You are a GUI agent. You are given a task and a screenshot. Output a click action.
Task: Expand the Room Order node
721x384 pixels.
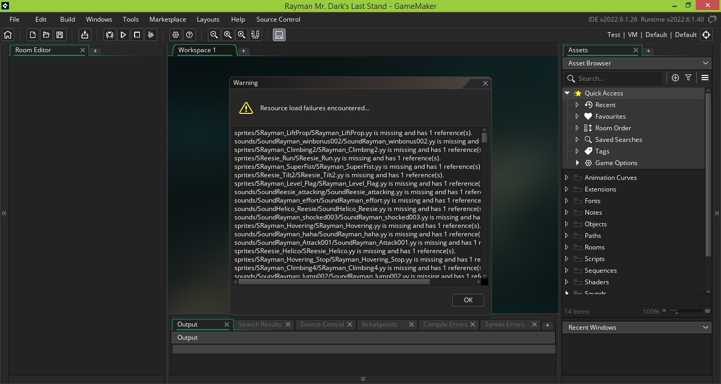pos(577,128)
